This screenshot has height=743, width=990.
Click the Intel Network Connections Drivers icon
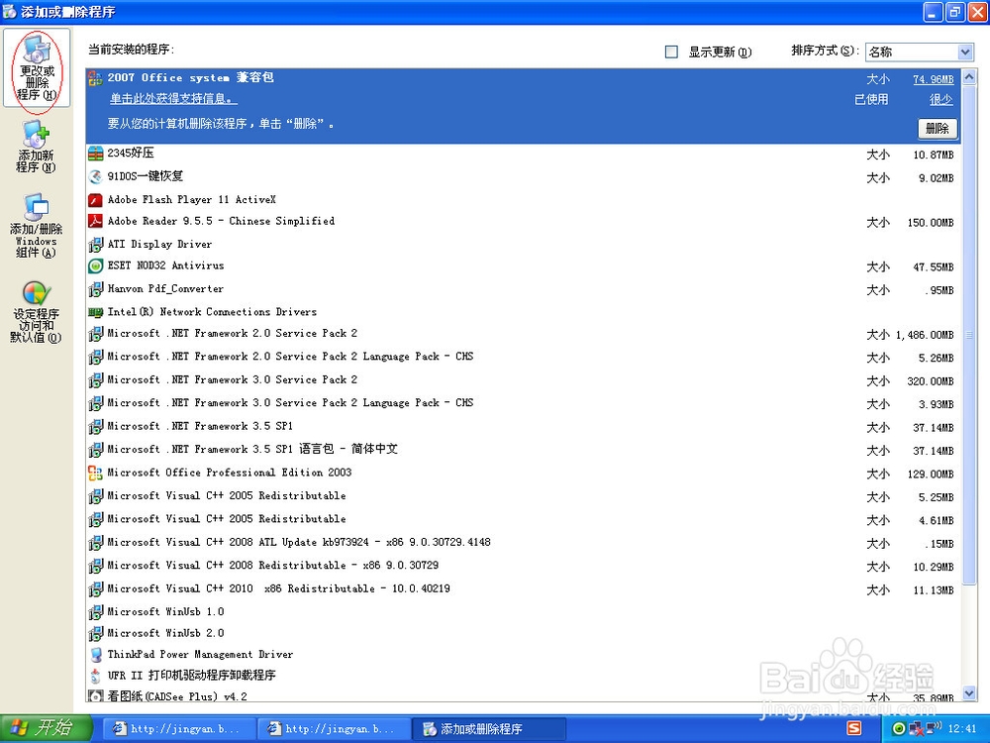[x=95, y=312]
